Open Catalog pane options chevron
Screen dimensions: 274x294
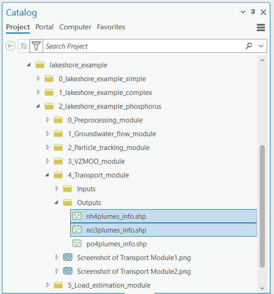pyautogui.click(x=243, y=12)
